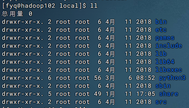Click '1月' month in share row
Image resolution: width=189 pixels, height=108 pixels.
click(110, 94)
